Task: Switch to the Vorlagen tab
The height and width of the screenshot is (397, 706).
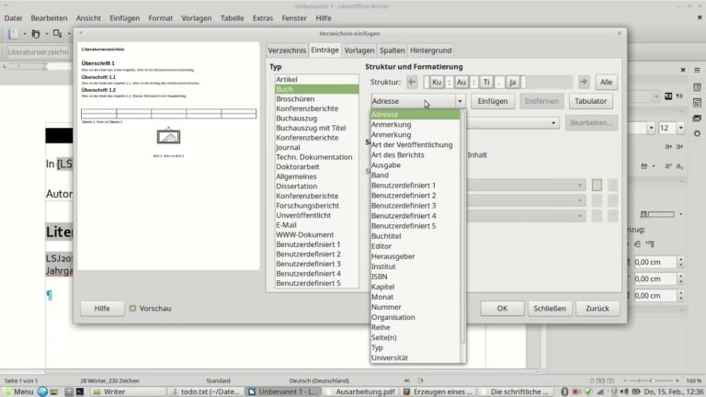Action: 359,50
